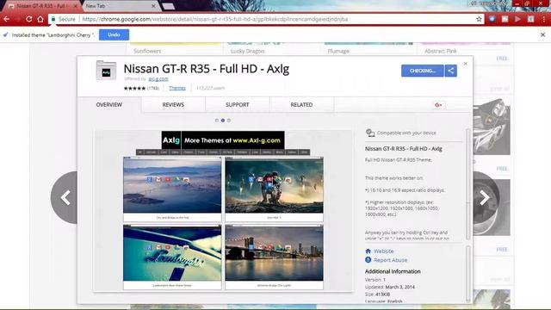The image size is (551, 310).
Task: Click the Google+ button
Action: [x=438, y=105]
